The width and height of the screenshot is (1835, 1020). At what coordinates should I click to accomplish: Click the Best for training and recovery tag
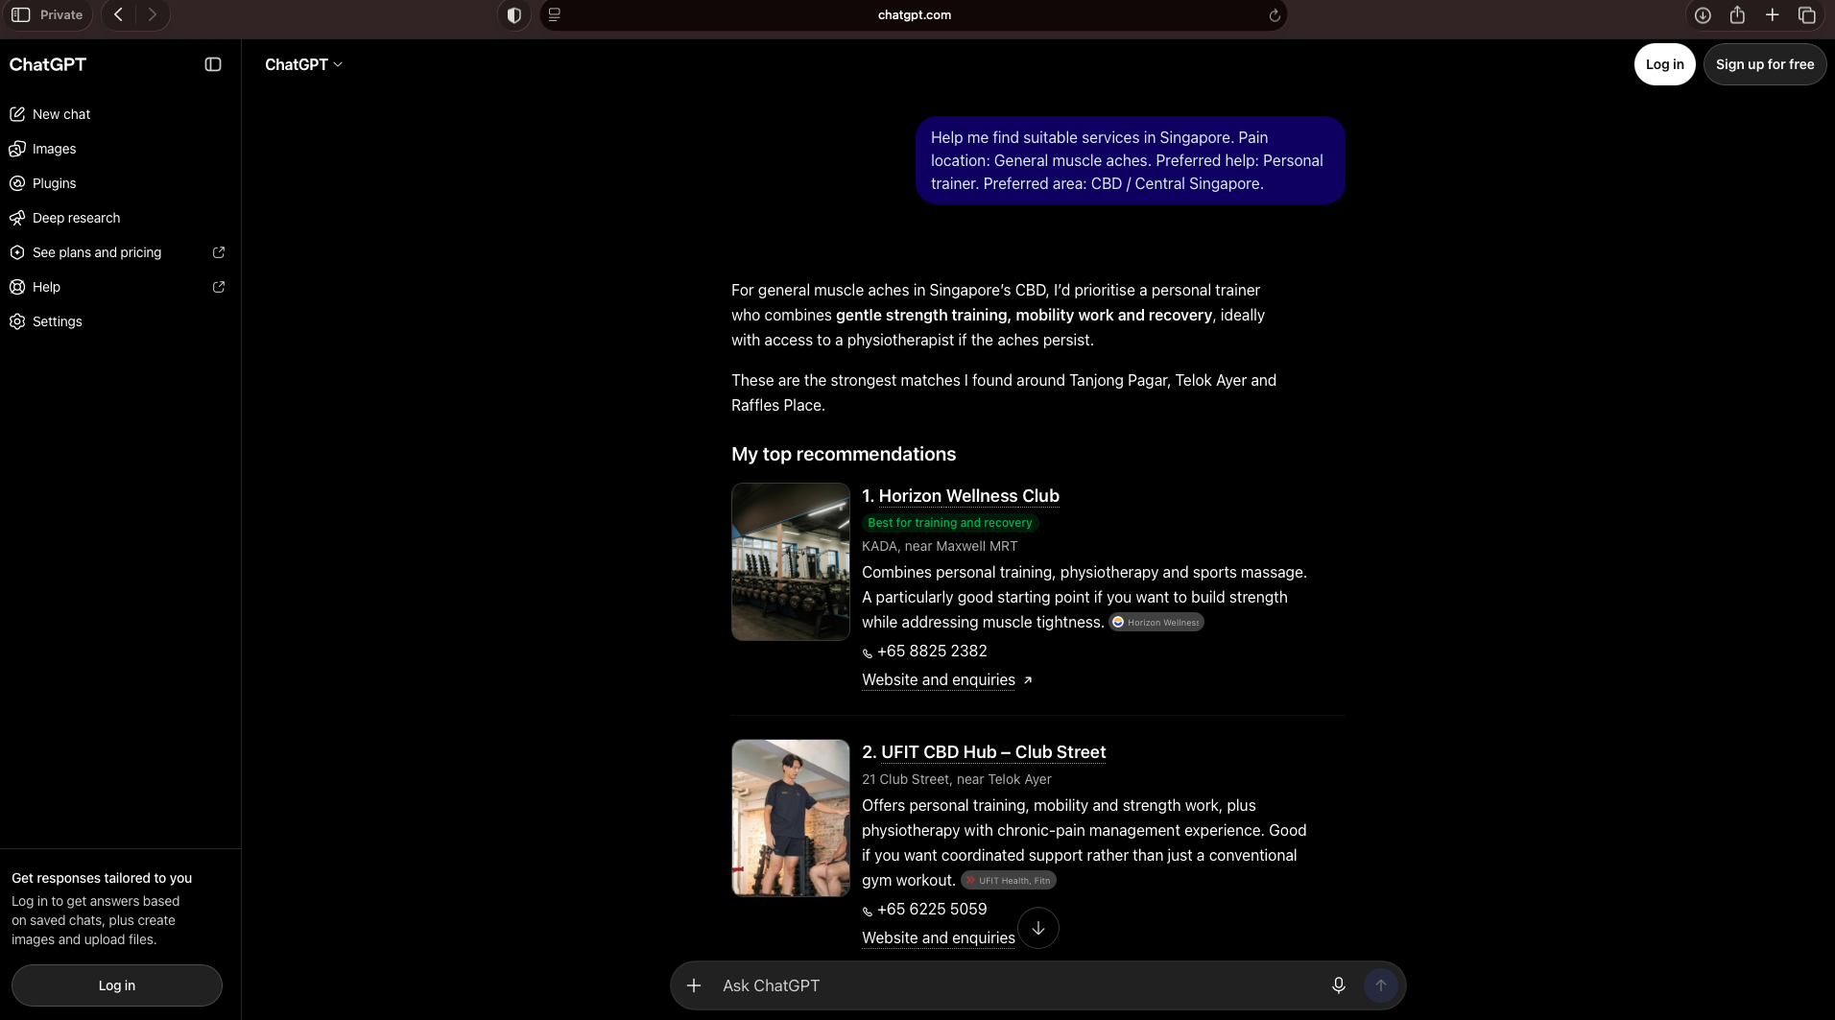[950, 523]
